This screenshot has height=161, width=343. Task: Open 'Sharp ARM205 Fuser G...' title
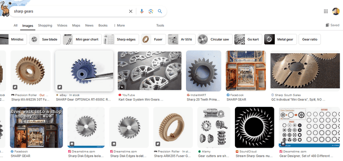tap(173, 156)
